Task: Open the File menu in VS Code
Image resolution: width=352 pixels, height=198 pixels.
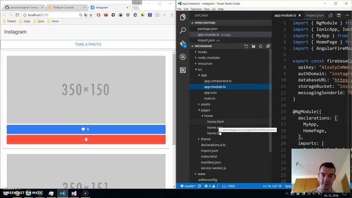Action: click(x=179, y=9)
